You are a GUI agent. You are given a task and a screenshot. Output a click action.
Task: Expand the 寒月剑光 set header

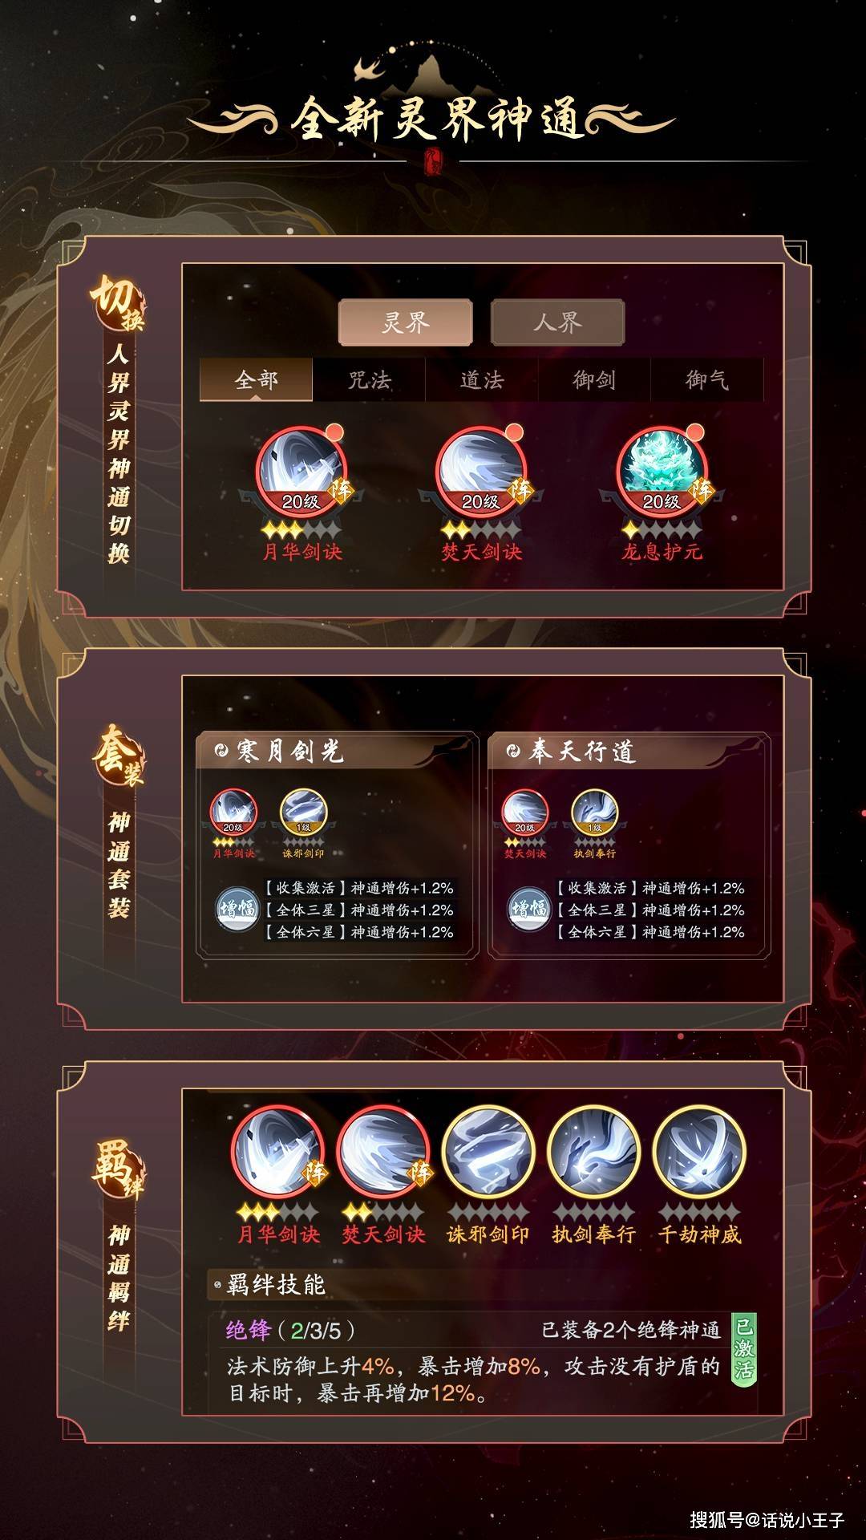point(336,751)
